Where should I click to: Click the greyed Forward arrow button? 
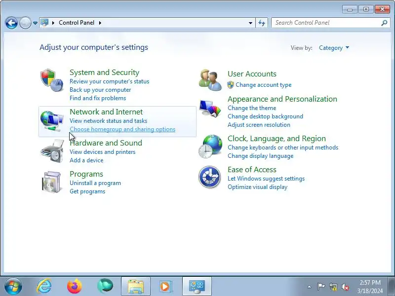25,23
